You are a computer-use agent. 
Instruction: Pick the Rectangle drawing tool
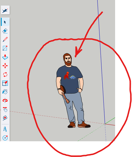[5, 48]
